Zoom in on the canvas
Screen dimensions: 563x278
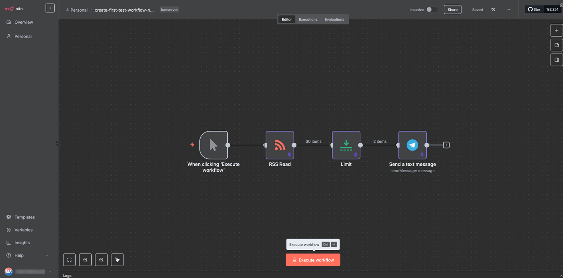(85, 260)
